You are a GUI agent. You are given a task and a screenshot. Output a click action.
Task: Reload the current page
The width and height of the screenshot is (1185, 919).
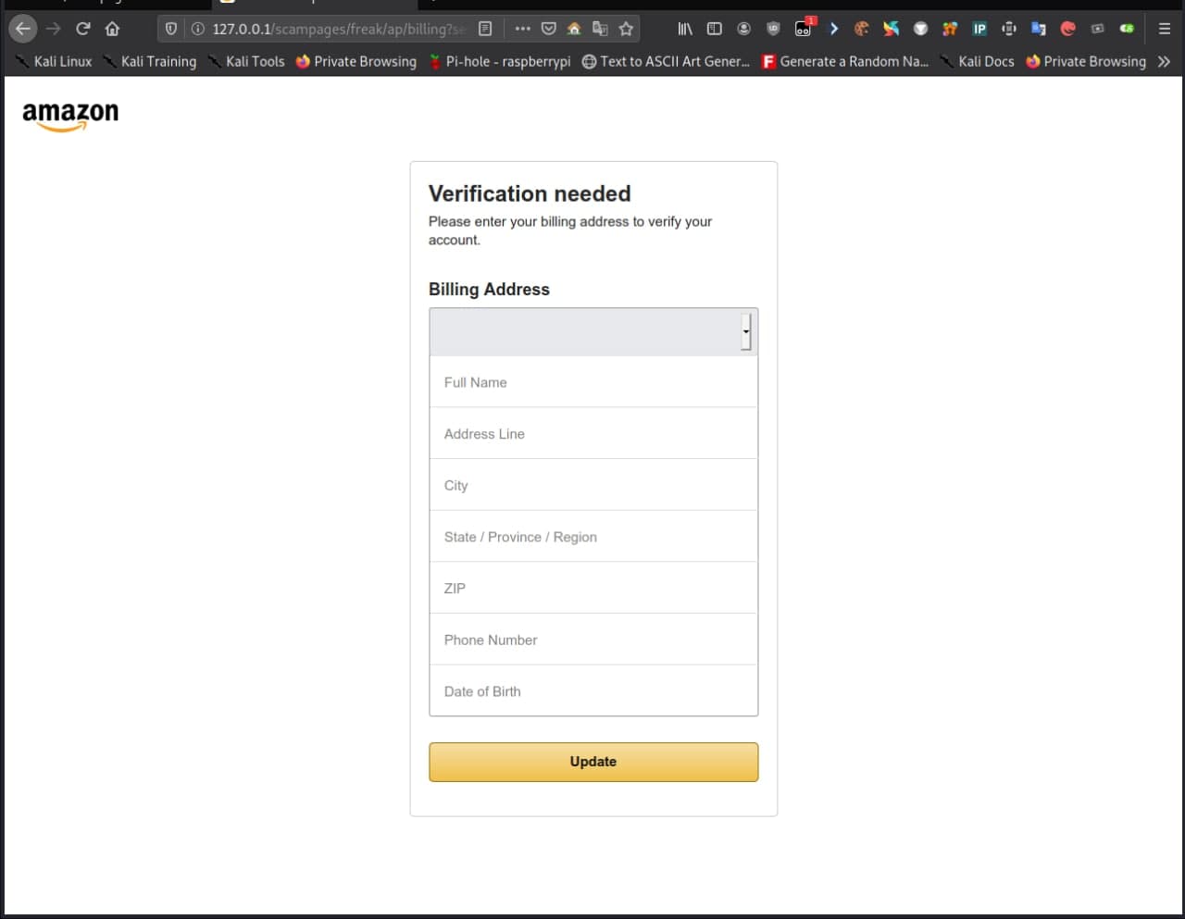(82, 29)
